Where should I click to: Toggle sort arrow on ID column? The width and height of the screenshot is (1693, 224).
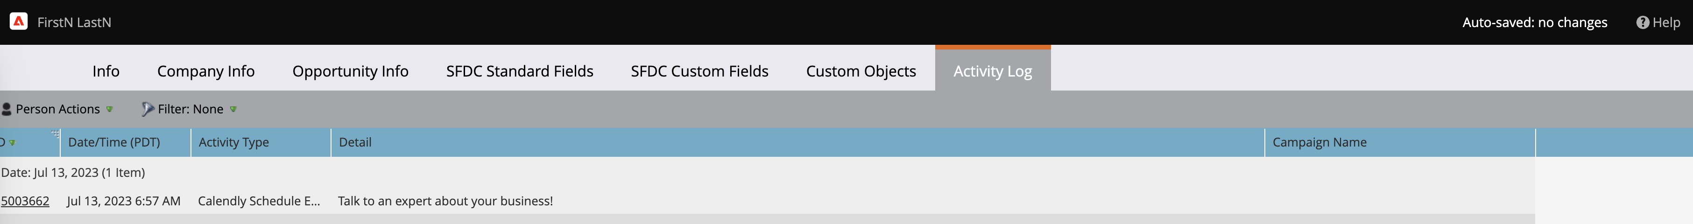13,142
